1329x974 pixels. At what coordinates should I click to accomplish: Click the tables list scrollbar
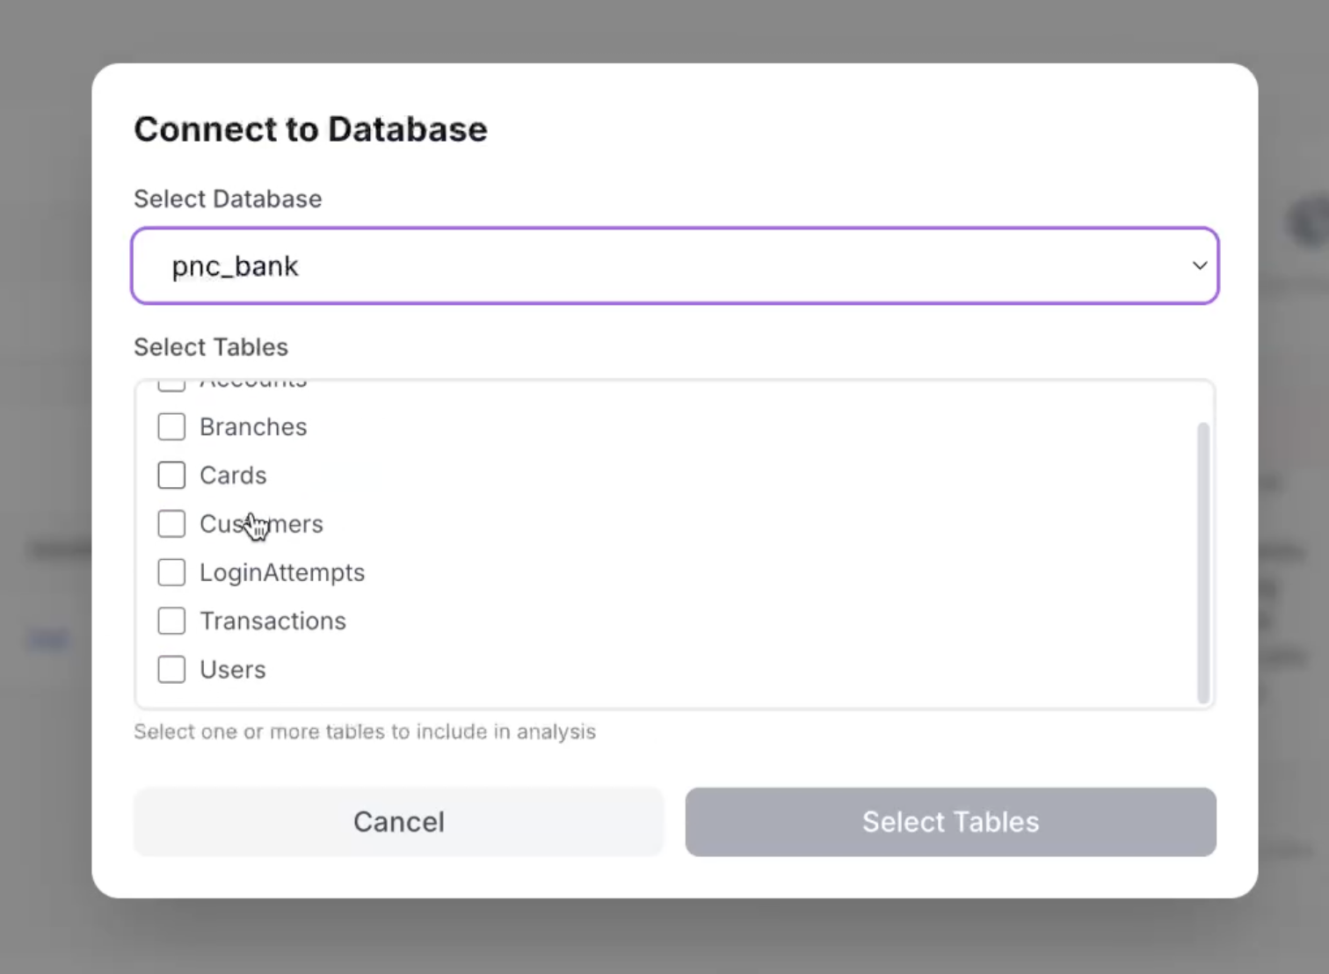1203,563
